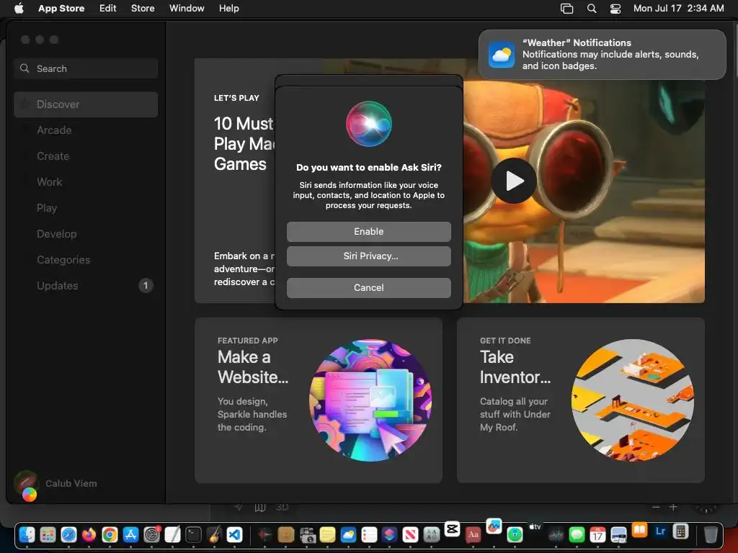Open TextEdit from the Dock
Viewport: 738px width, 553px height.
[172, 535]
